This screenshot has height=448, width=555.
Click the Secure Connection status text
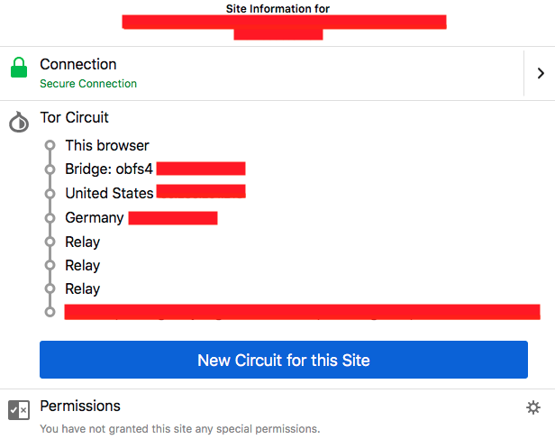88,84
